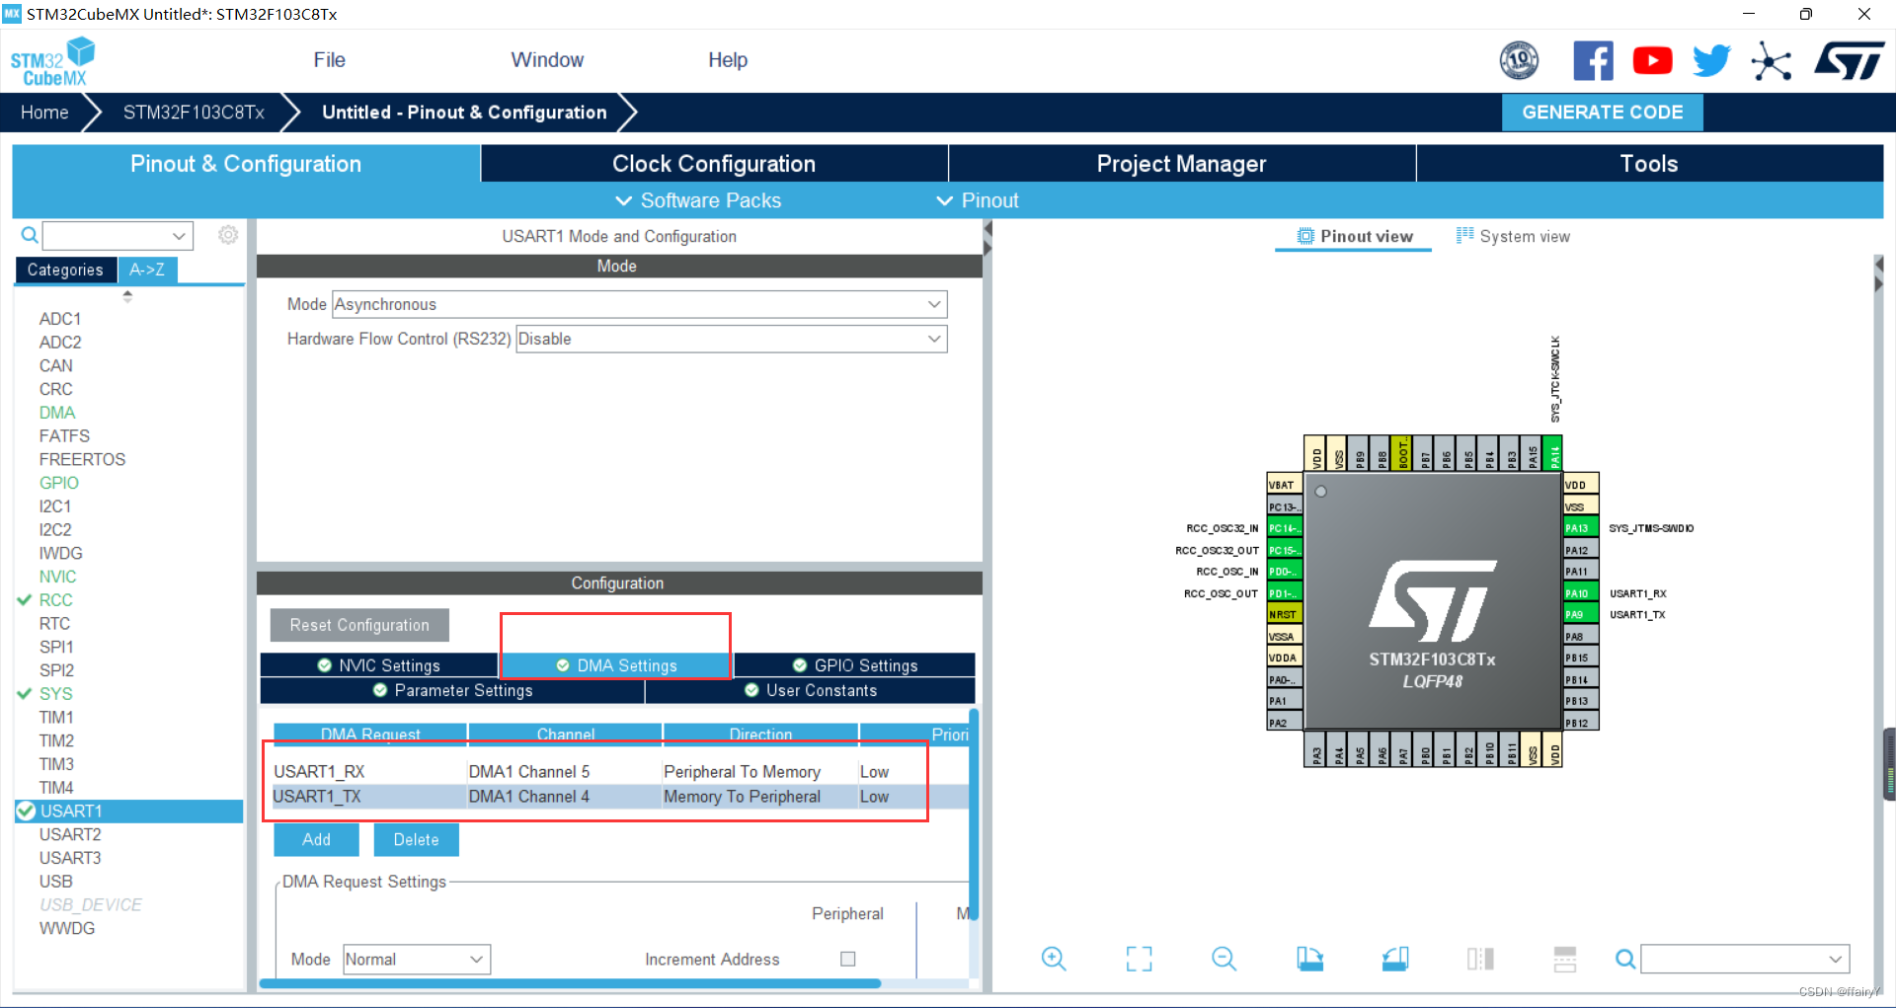Click the vertical scrollbar of DMA settings
Image resolution: width=1896 pixels, height=1008 pixels.
coord(974,814)
